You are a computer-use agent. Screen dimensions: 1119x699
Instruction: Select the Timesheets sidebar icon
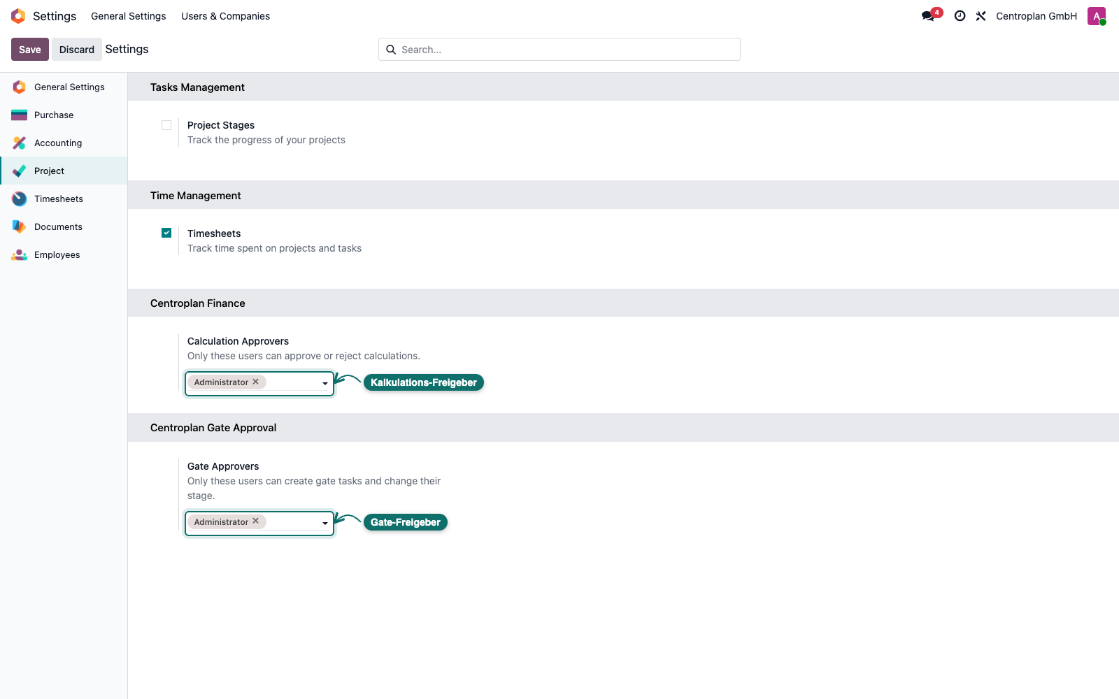(19, 199)
